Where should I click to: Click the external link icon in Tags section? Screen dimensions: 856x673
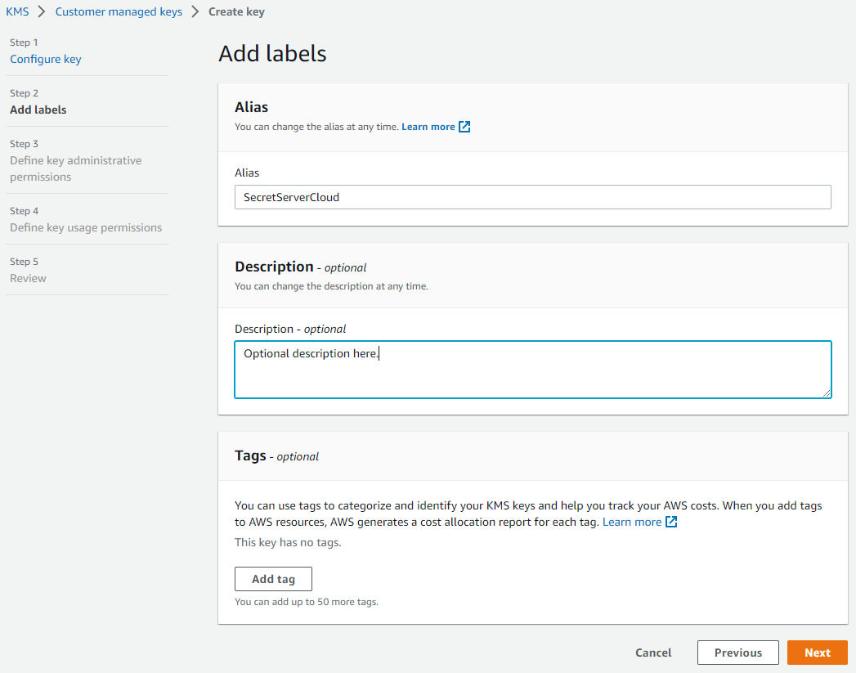[x=671, y=522]
